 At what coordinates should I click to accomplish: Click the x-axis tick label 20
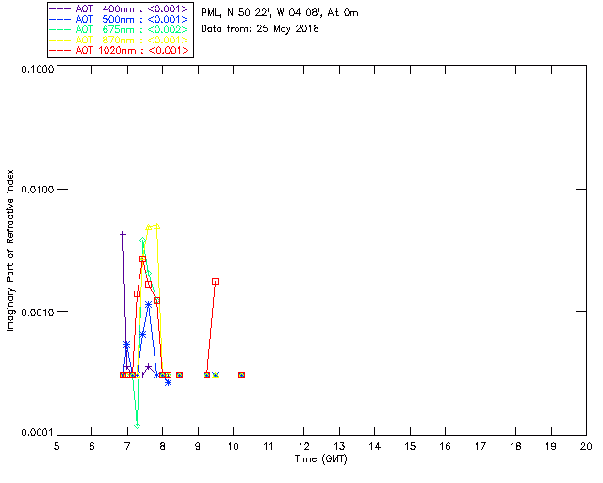(x=586, y=446)
